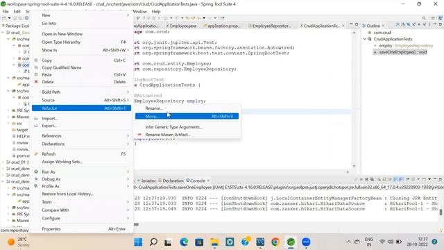This screenshot has width=444, height=250.
Task: Select Infer Generic Type Arguments...
Action: (187, 127)
